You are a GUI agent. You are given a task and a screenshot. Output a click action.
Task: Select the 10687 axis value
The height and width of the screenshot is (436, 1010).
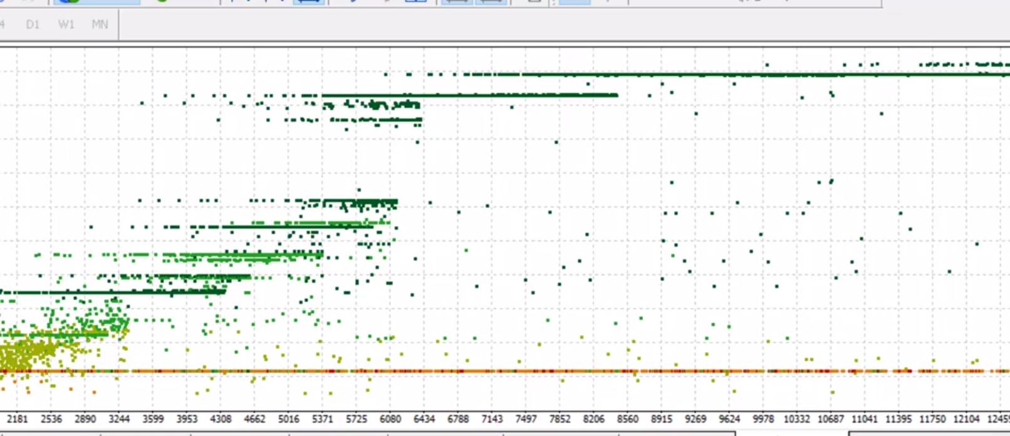tap(830, 418)
